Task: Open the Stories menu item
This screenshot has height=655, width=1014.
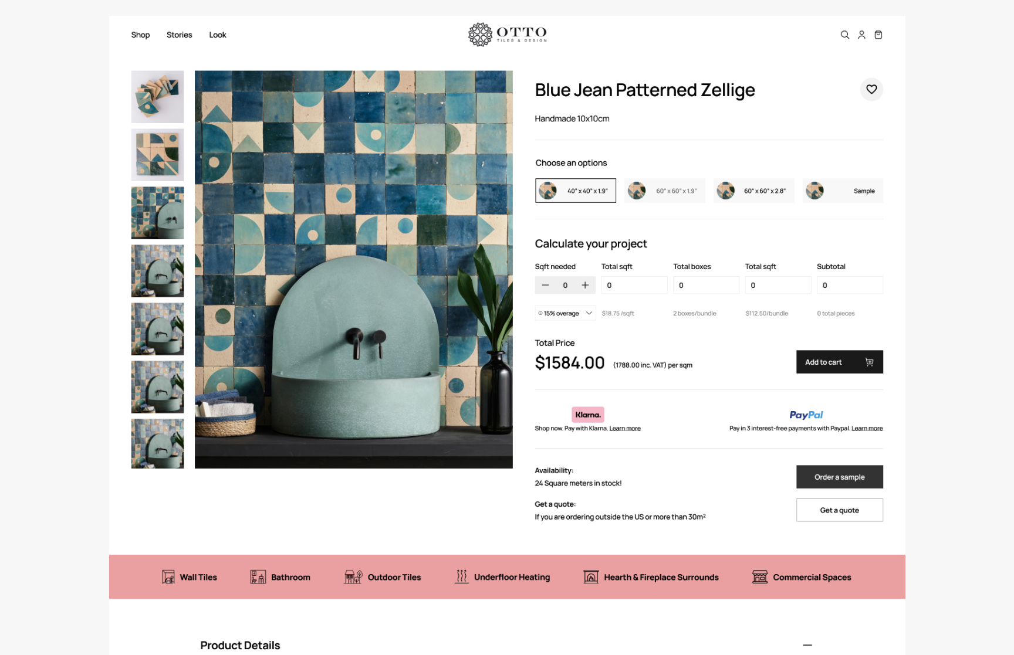Action: [x=179, y=35]
